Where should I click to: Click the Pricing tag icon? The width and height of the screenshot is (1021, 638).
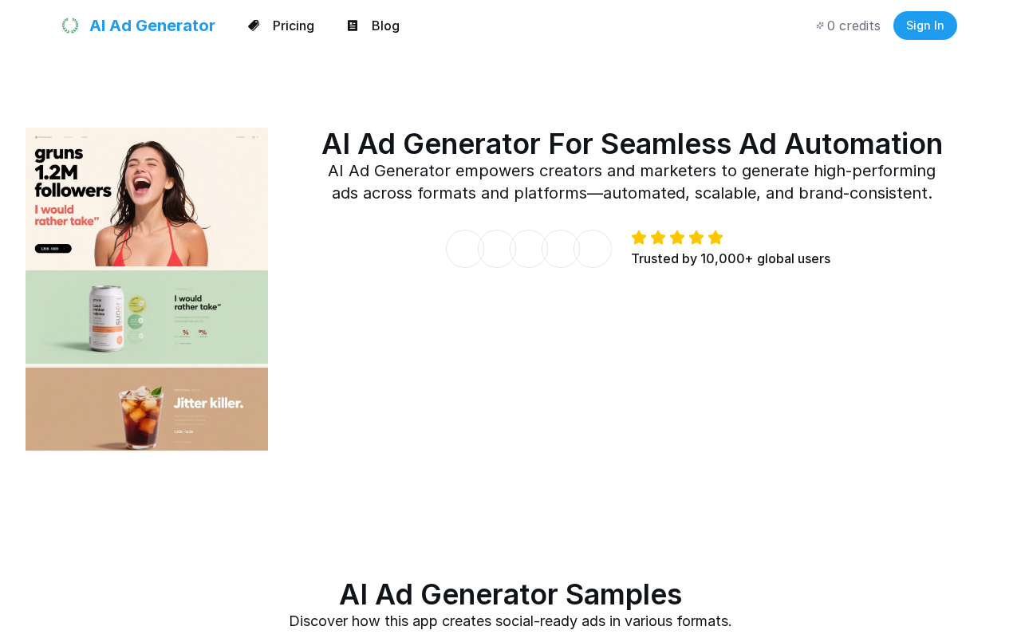pos(254,26)
